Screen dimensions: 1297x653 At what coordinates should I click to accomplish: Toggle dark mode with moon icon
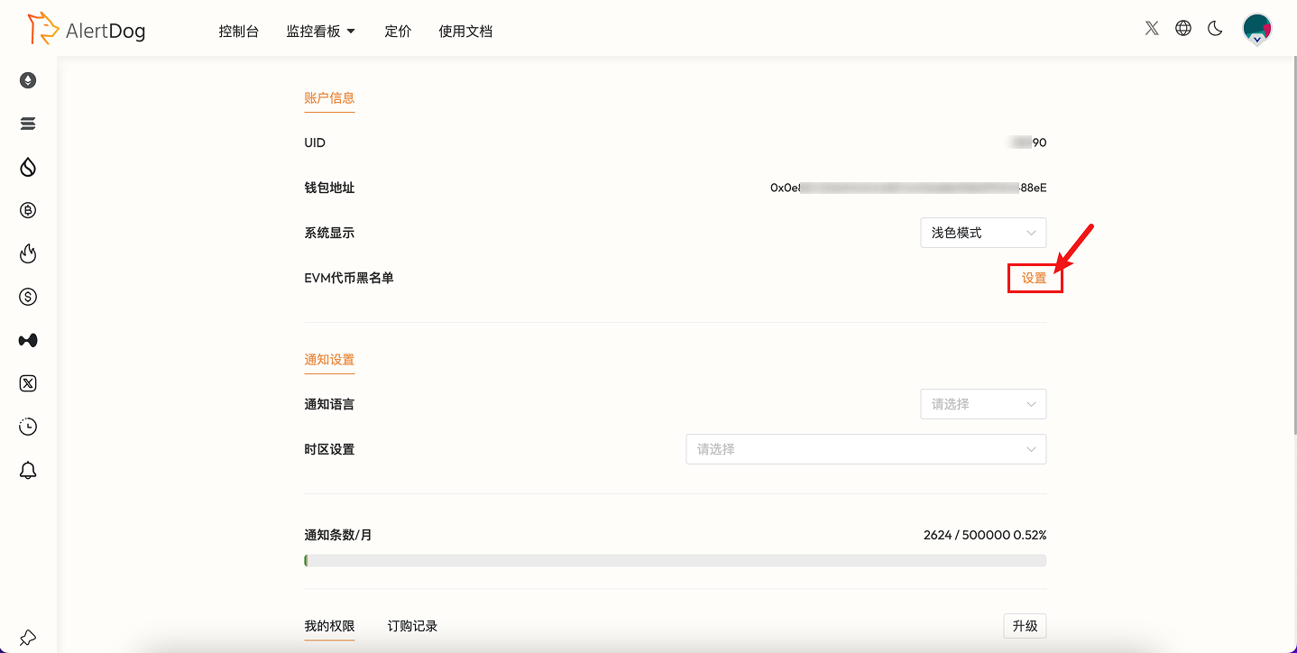1214,28
